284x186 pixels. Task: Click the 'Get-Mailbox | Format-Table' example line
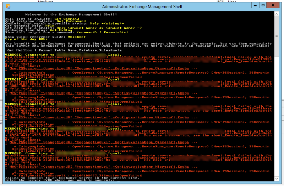(x=50, y=50)
